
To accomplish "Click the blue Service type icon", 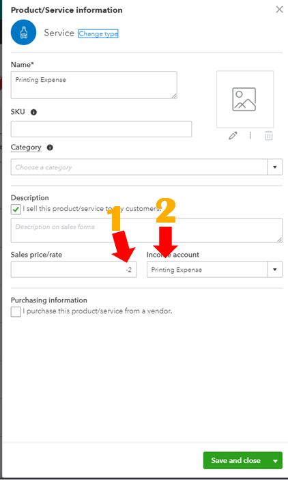I will pyautogui.click(x=24, y=32).
